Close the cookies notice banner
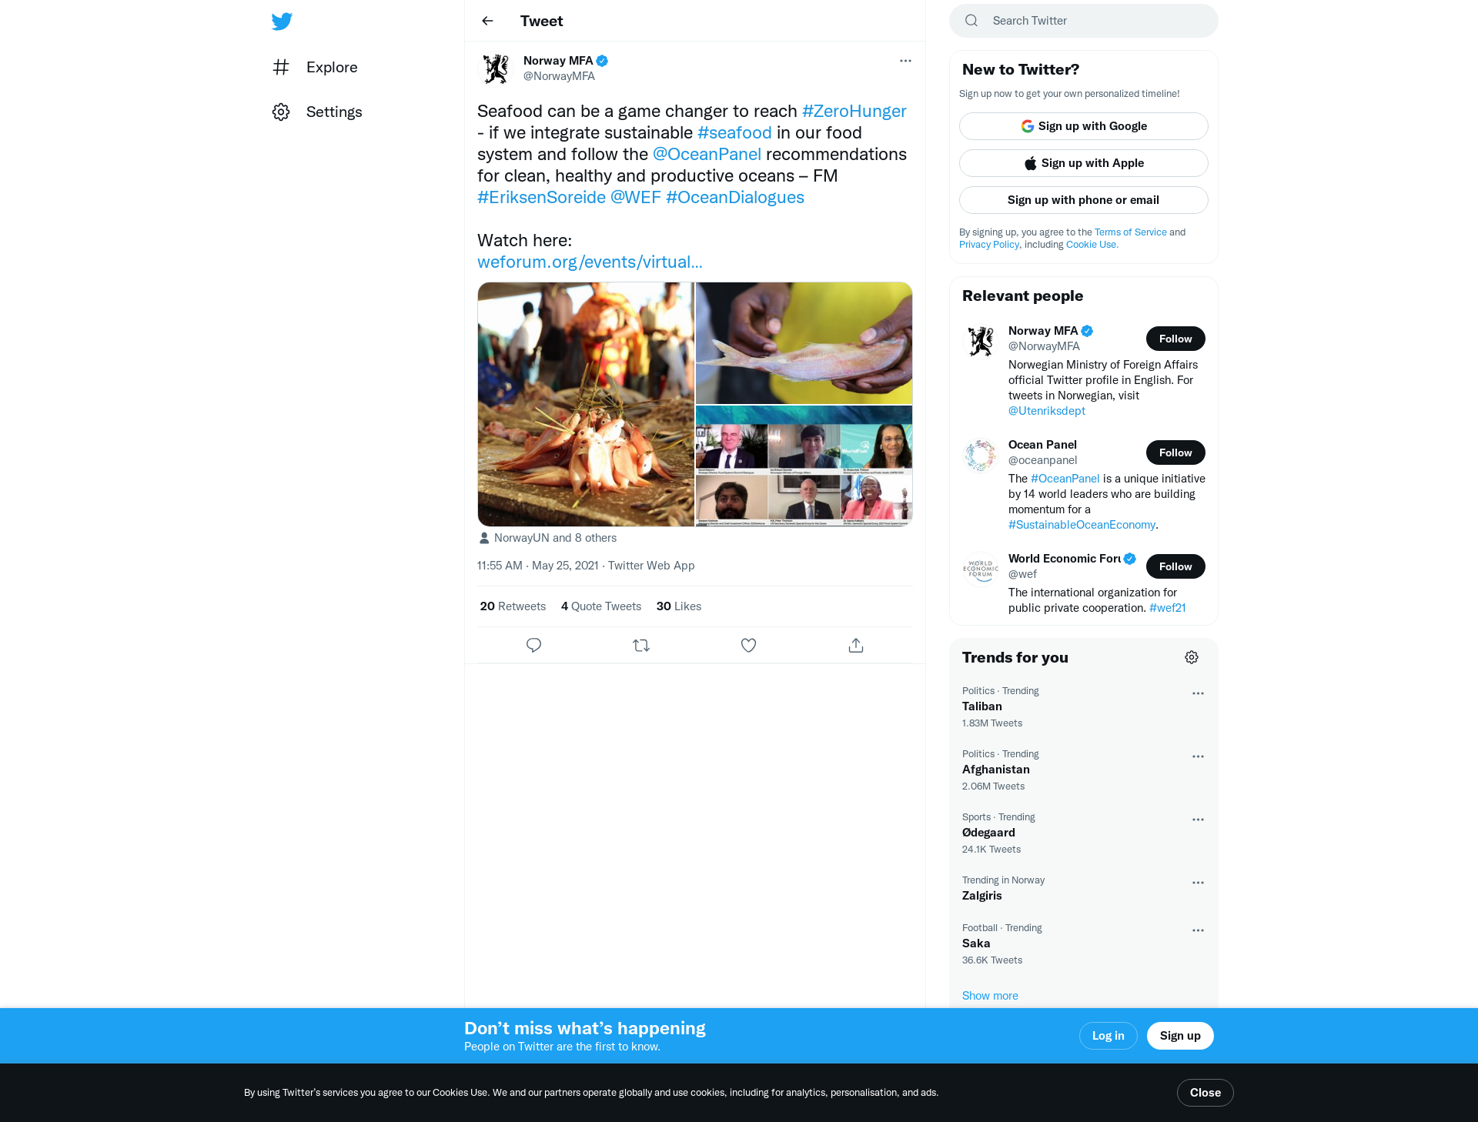Viewport: 1478px width, 1122px height. 1205,1093
